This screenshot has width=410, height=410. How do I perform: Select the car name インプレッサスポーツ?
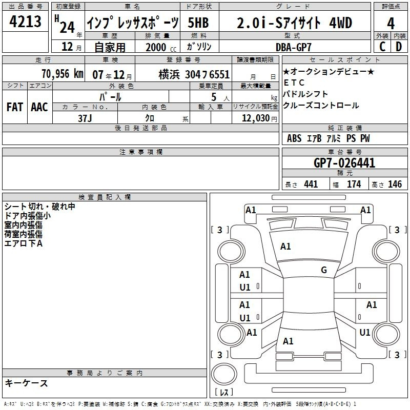point(133,23)
